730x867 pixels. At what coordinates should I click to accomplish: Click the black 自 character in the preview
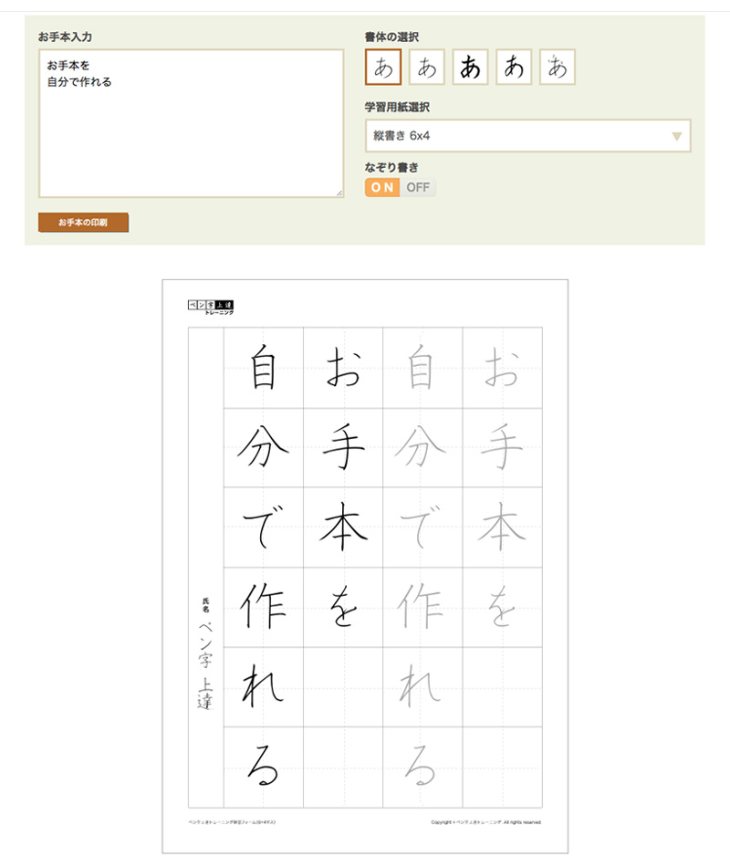pyautogui.click(x=264, y=368)
